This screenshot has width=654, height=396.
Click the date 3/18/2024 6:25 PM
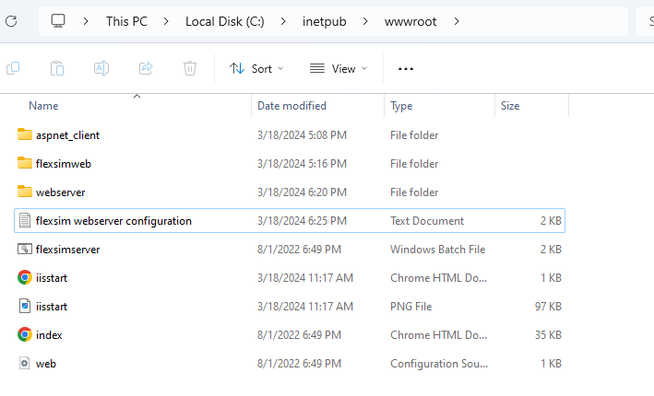[302, 221]
